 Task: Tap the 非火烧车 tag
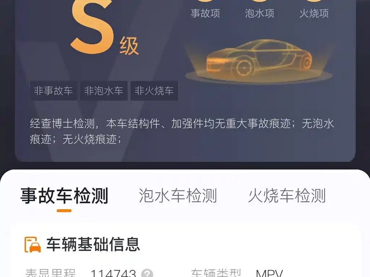click(x=154, y=91)
